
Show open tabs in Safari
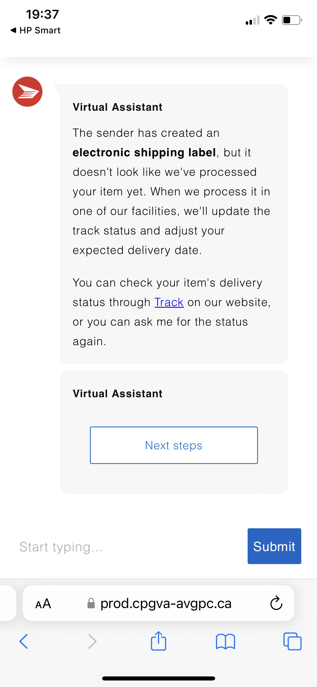(292, 641)
